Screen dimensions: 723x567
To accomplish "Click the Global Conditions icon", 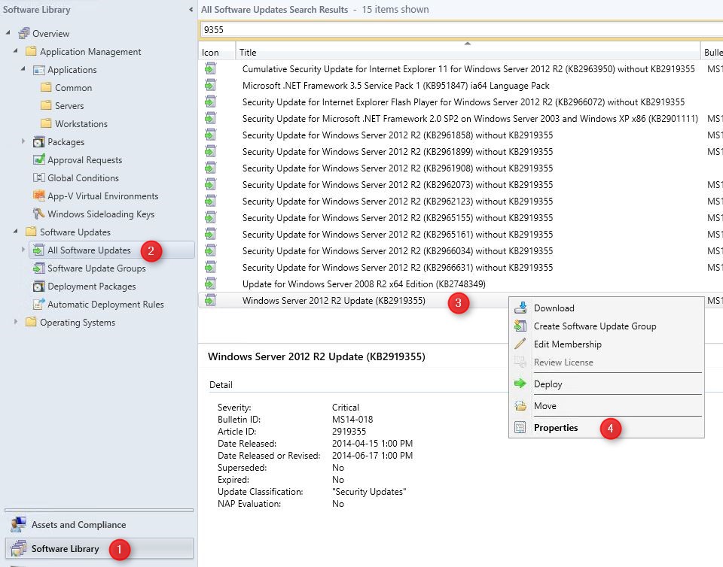I will click(x=38, y=177).
